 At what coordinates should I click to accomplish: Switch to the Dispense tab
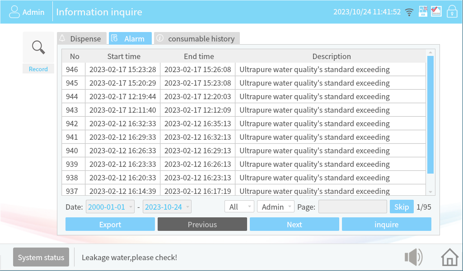tap(82, 38)
